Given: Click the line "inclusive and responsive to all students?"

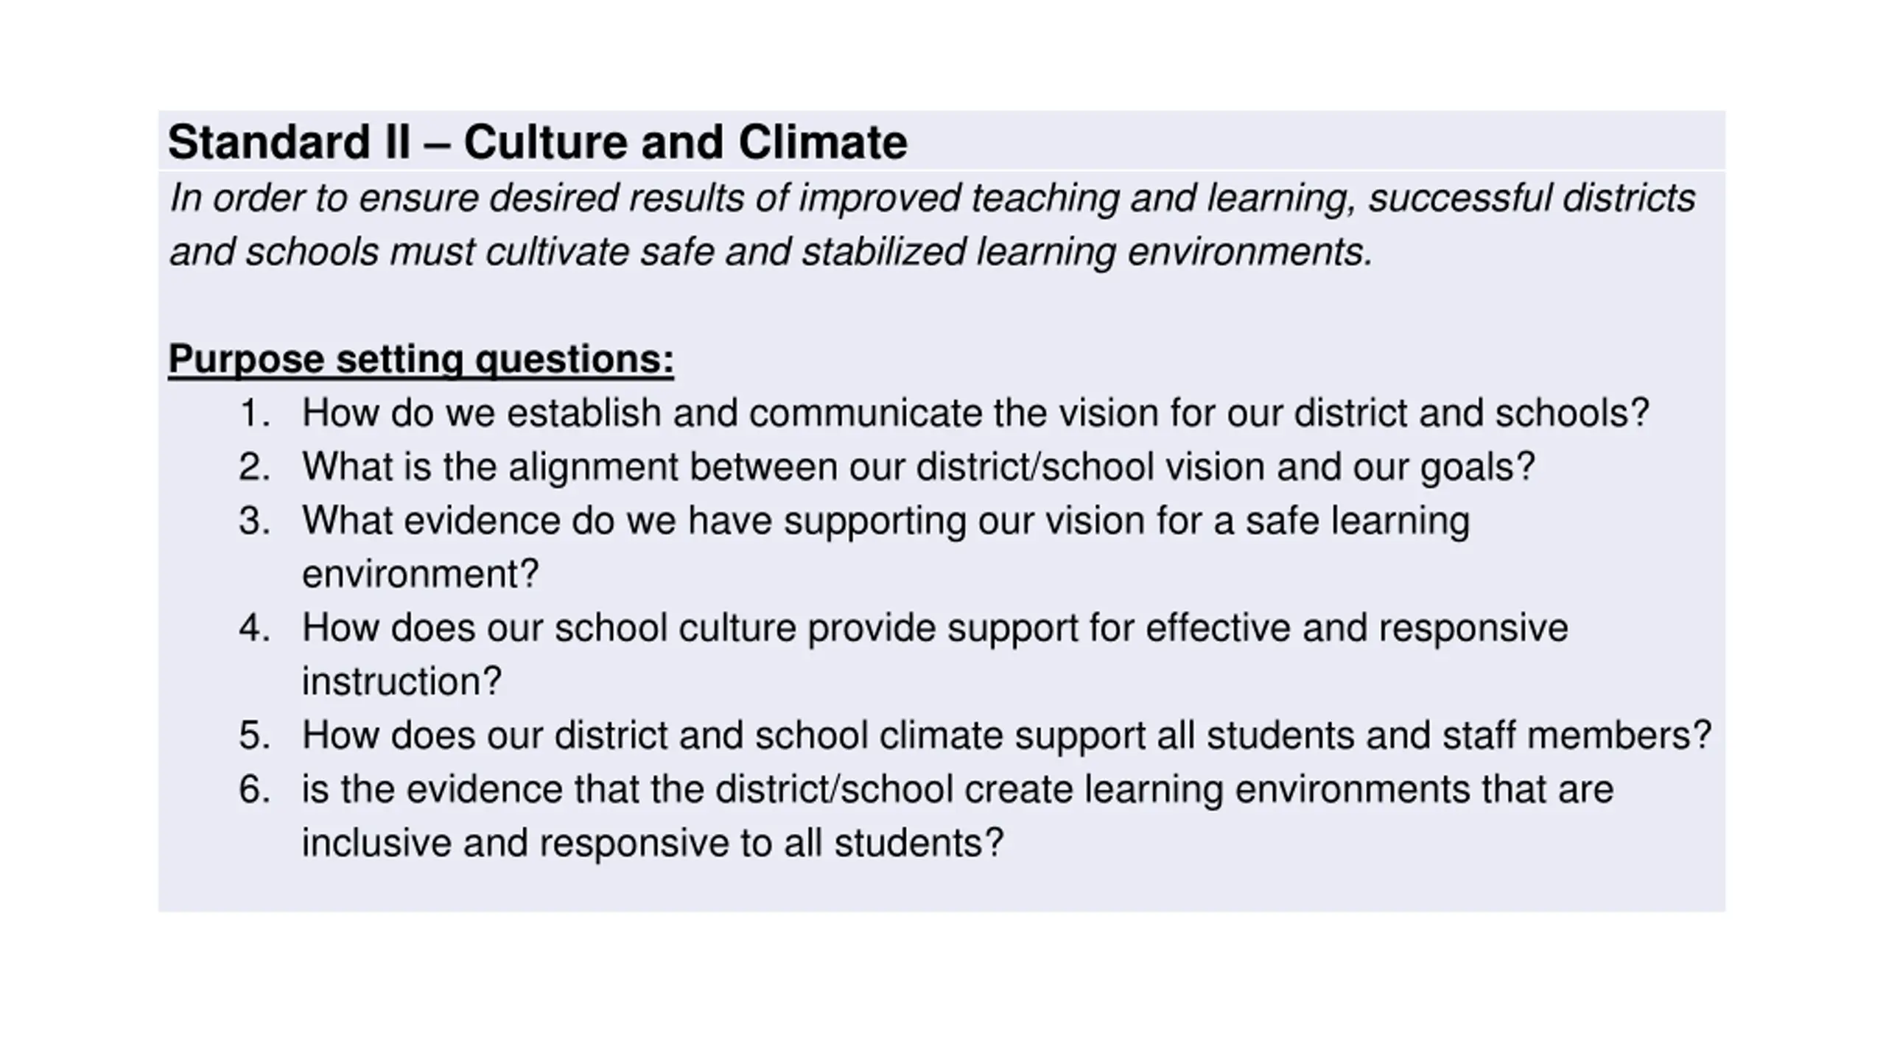Looking at the screenshot, I should point(653,843).
